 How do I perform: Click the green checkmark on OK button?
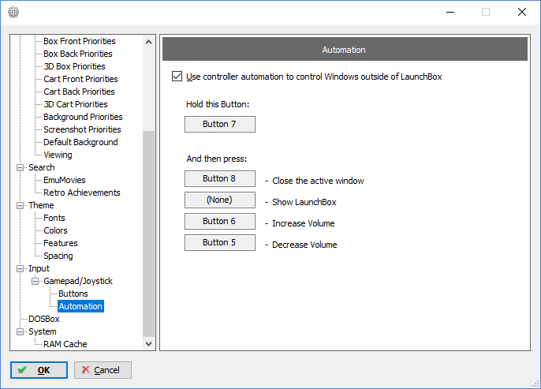pyautogui.click(x=22, y=370)
